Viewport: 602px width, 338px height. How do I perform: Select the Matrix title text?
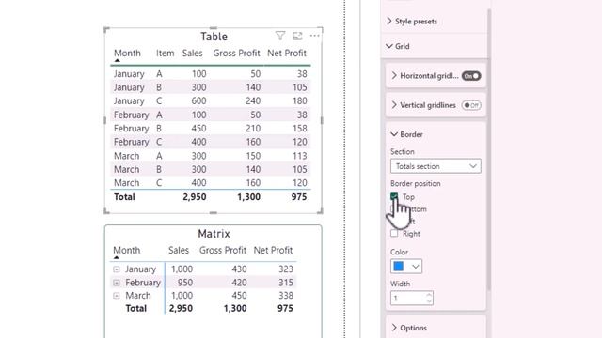coord(214,234)
